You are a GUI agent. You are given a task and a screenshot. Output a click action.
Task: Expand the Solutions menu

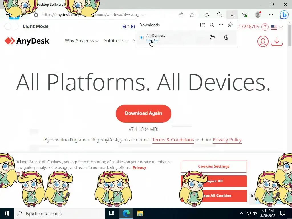pos(116,40)
